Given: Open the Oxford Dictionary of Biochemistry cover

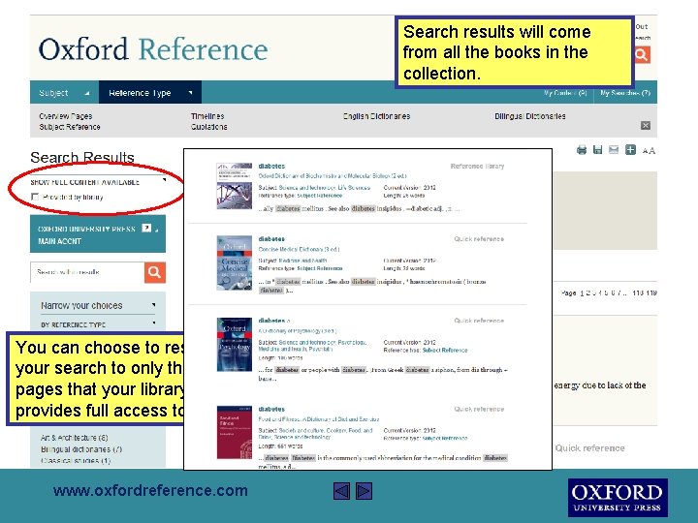Looking at the screenshot, I should pos(235,186).
